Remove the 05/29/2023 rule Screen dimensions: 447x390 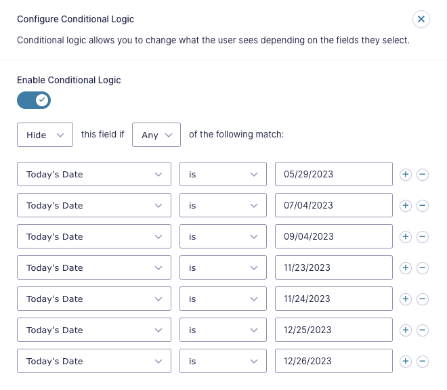click(423, 174)
